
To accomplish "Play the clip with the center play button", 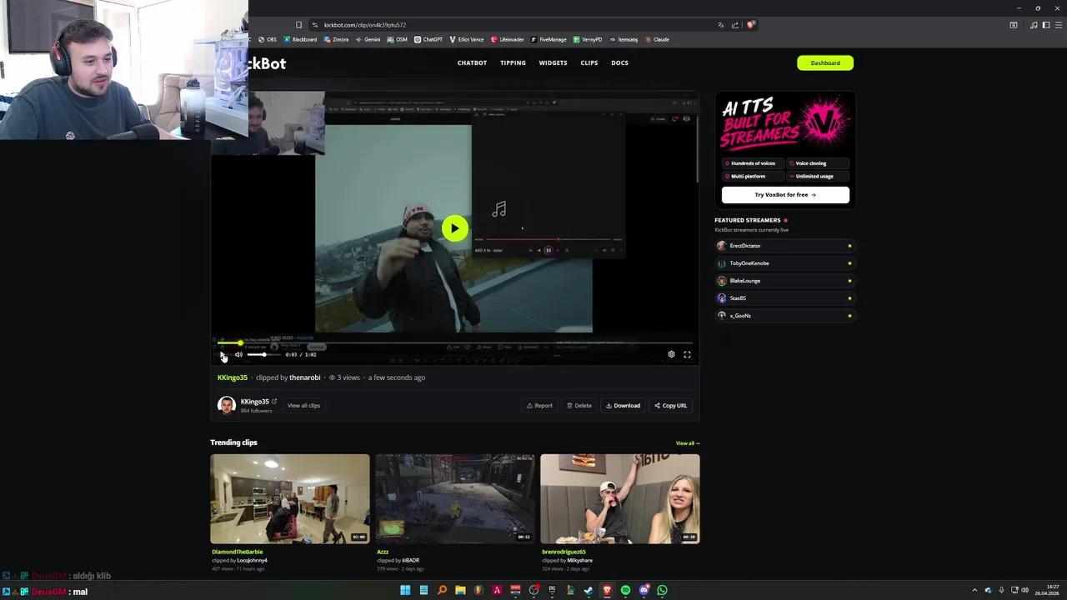I will point(454,228).
